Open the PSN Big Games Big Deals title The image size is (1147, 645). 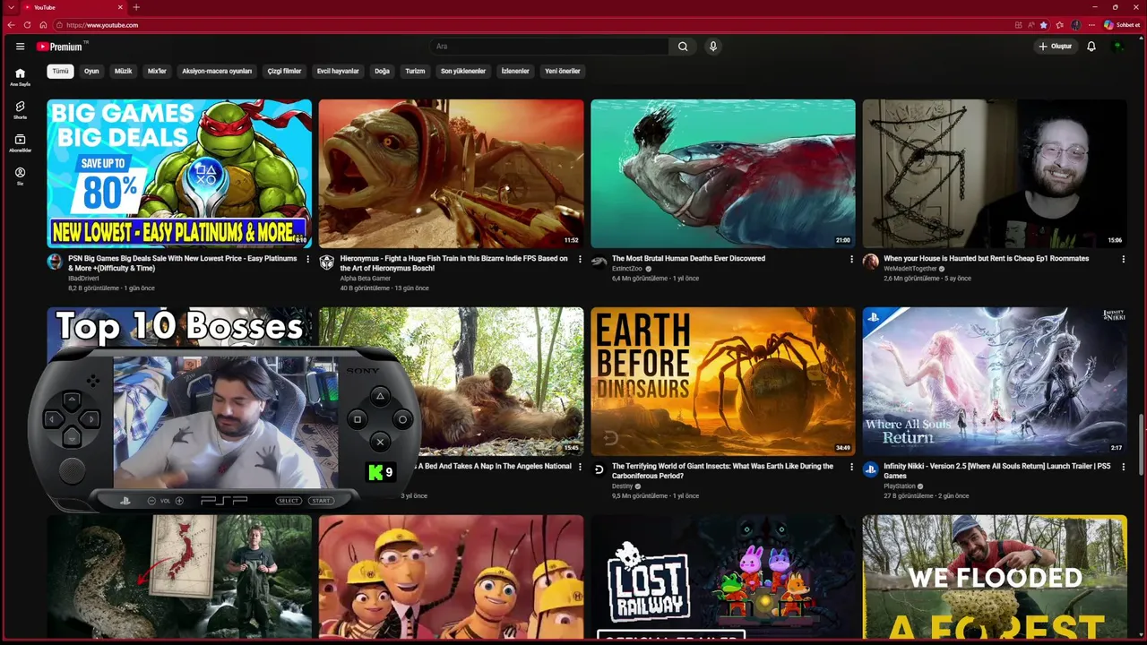click(183, 263)
